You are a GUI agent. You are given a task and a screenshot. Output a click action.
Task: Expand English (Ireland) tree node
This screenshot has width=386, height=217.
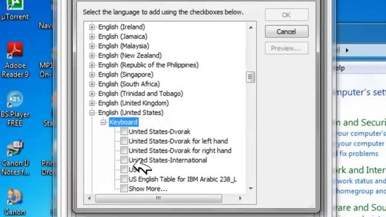(92, 27)
